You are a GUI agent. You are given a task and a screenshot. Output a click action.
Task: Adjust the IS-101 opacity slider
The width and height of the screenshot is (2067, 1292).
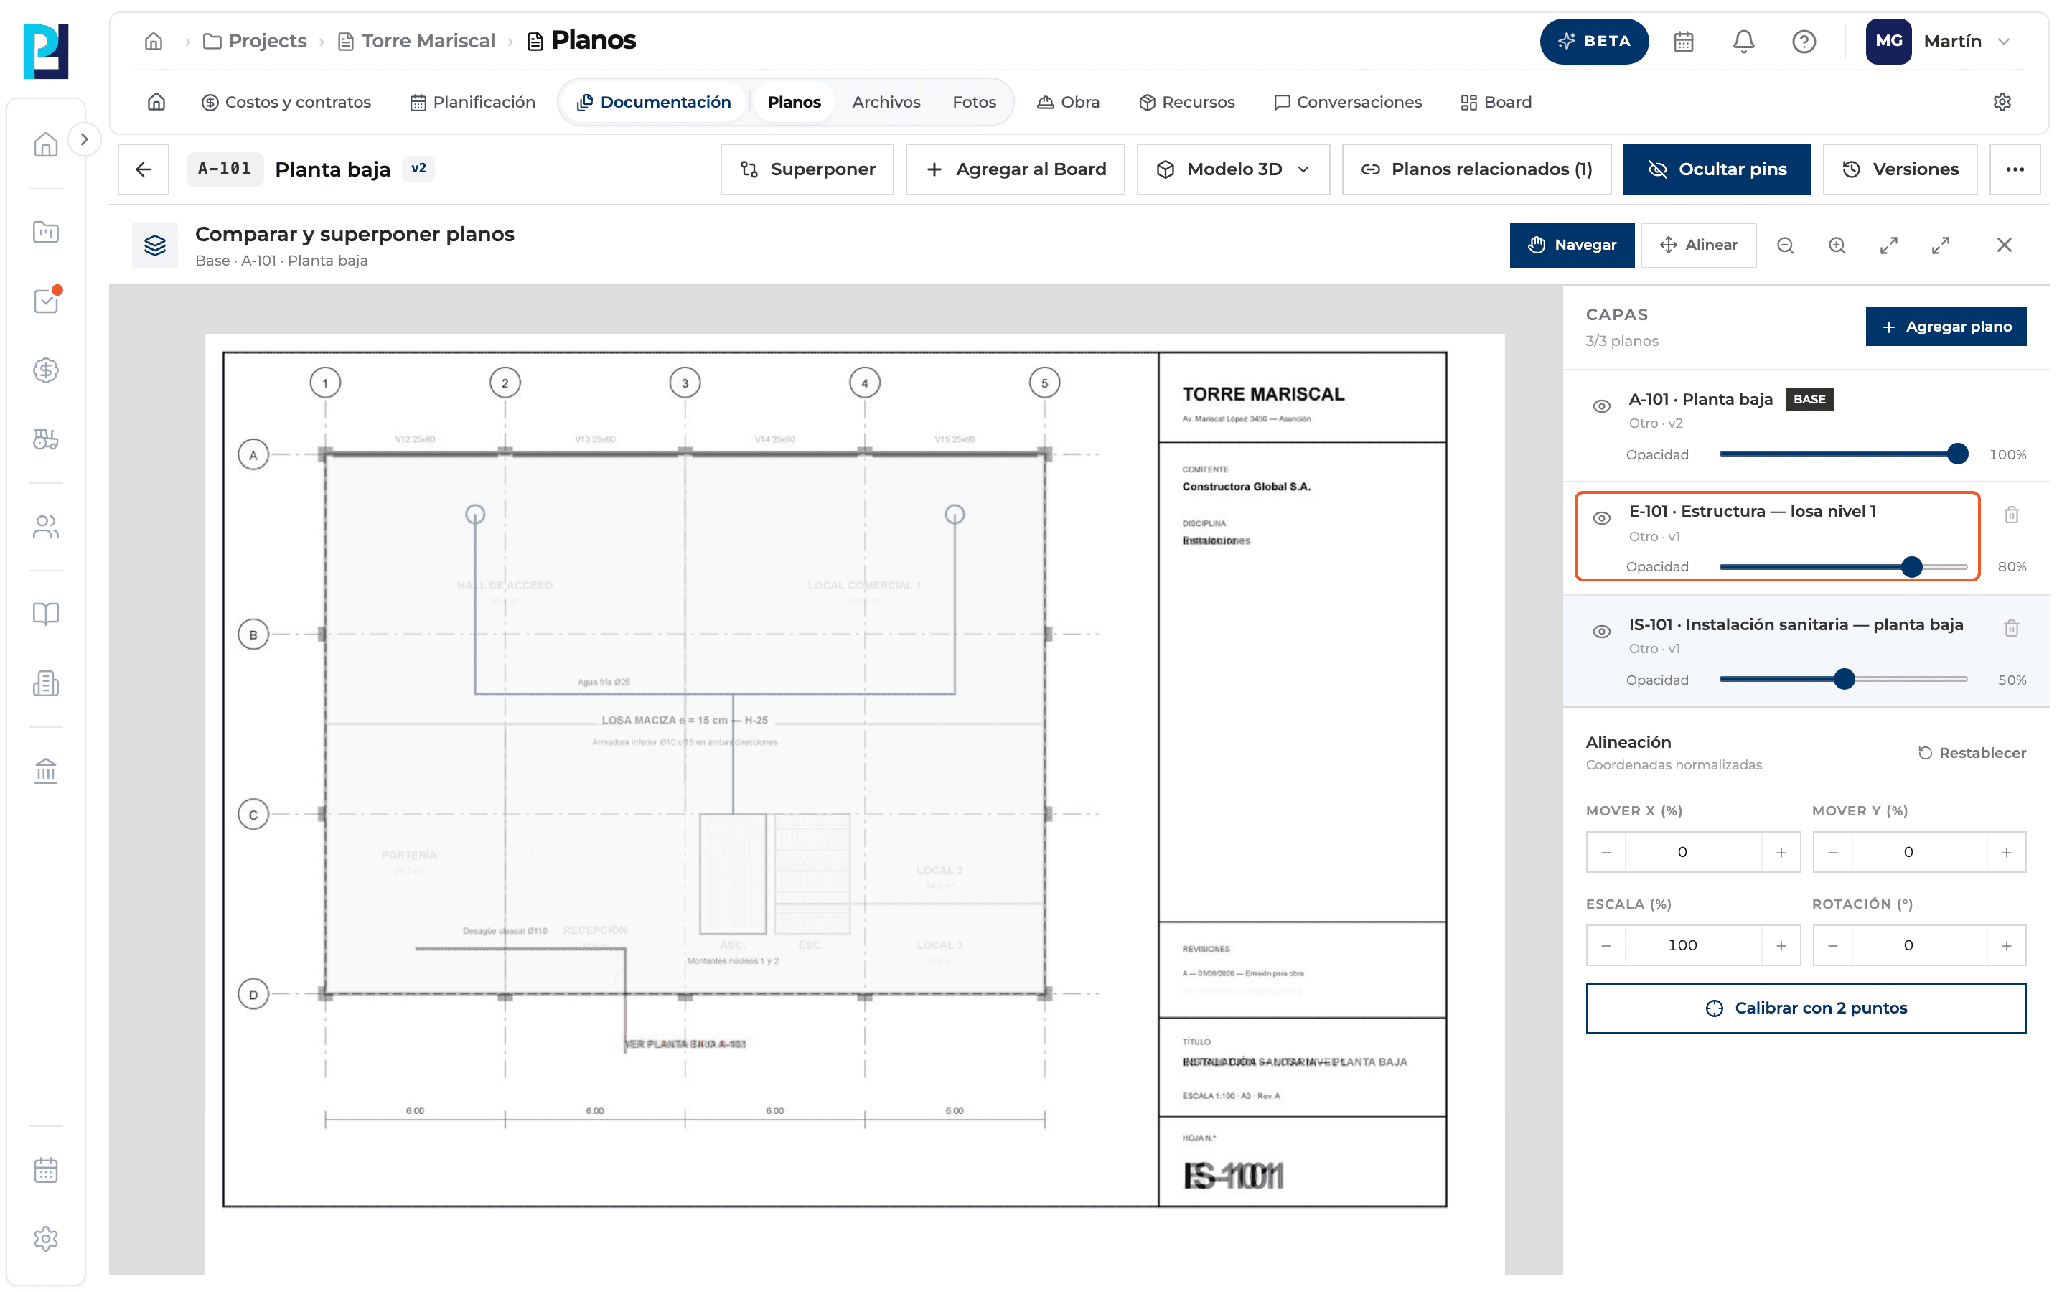pyautogui.click(x=1842, y=679)
